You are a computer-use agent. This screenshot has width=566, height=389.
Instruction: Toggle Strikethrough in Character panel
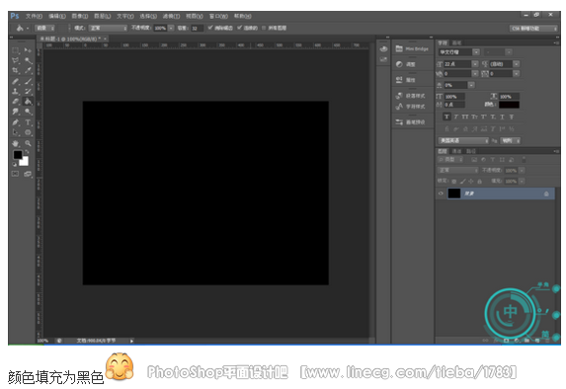click(x=512, y=117)
